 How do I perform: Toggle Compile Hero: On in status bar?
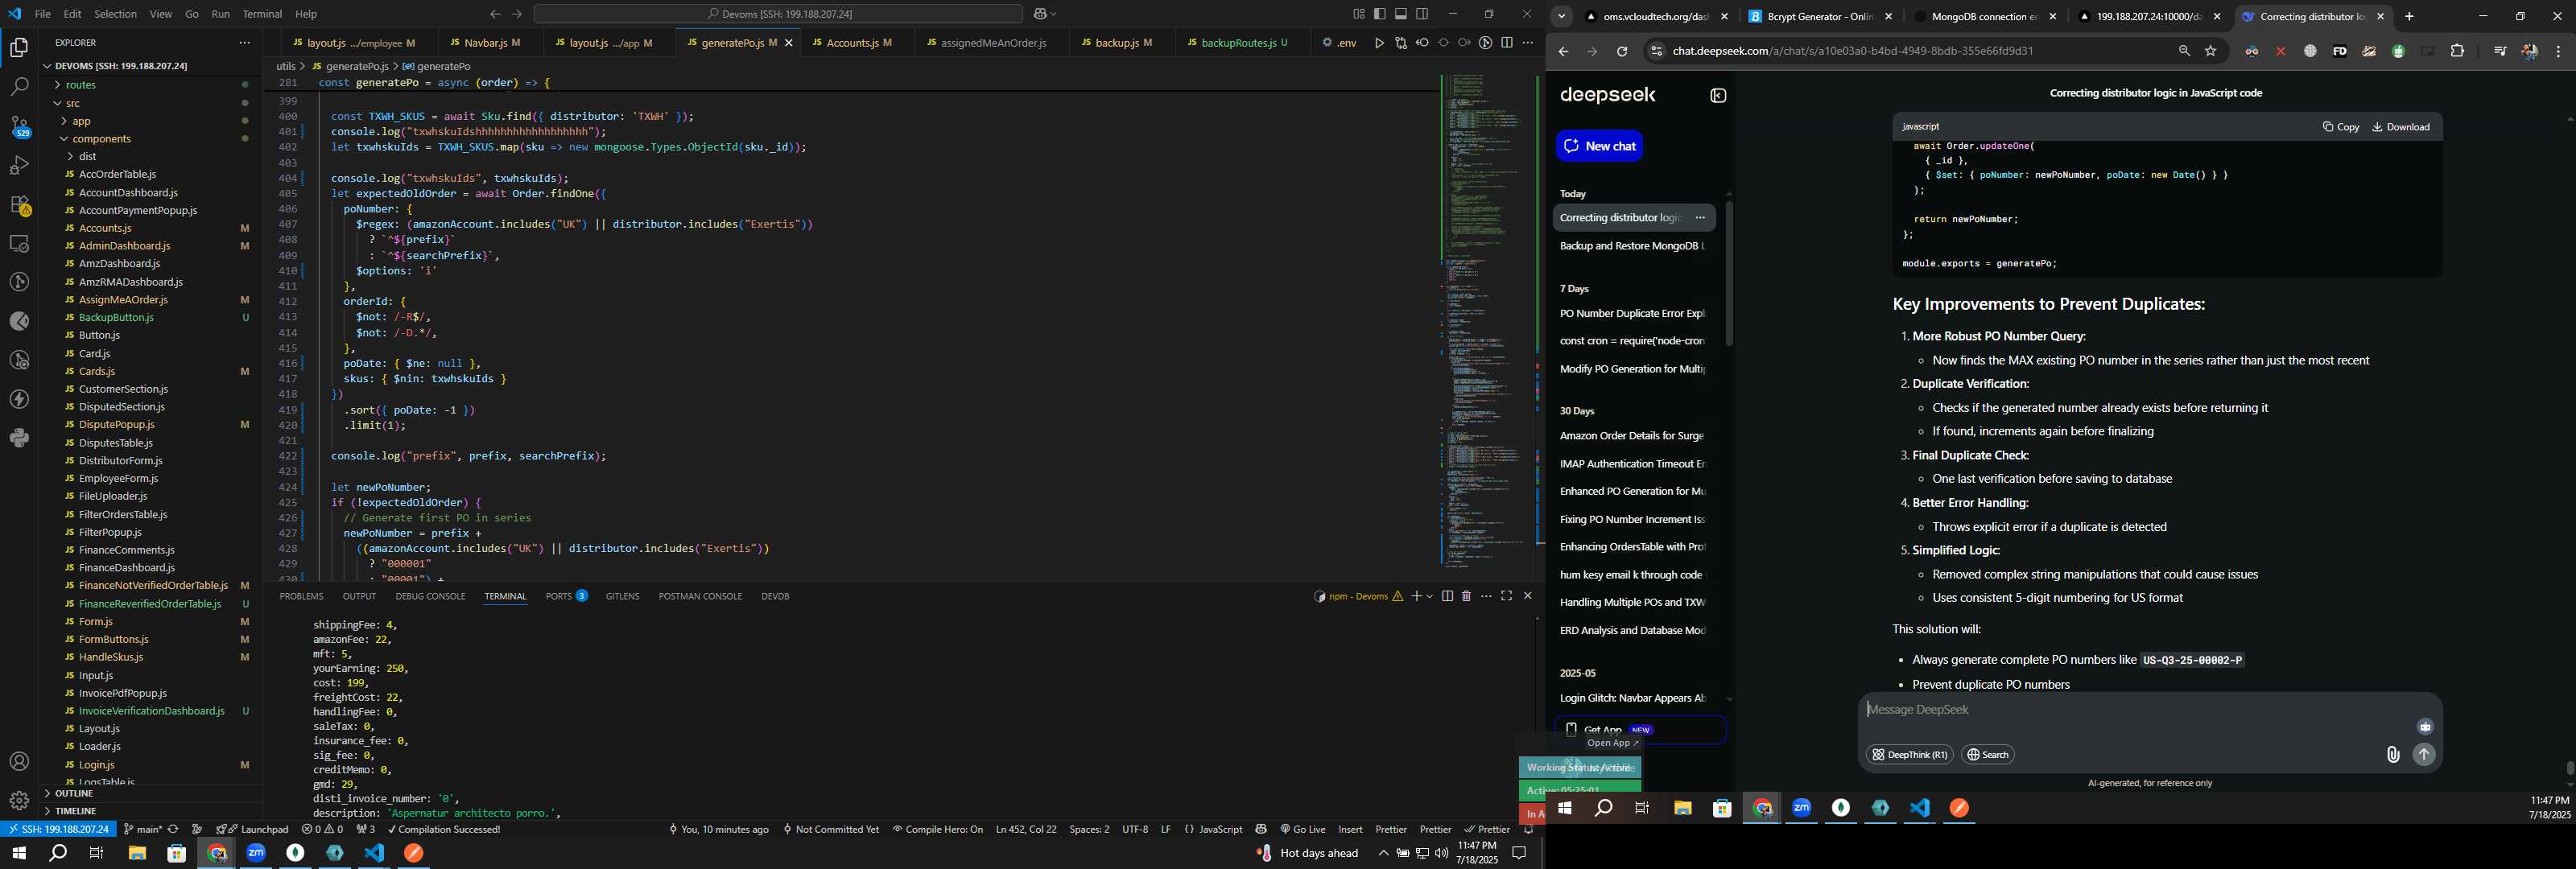tap(938, 829)
